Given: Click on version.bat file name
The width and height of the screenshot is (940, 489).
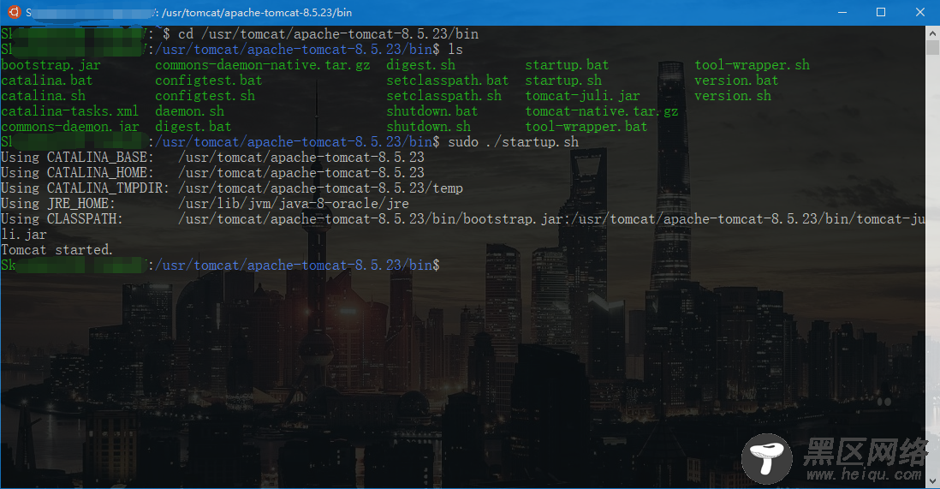Looking at the screenshot, I should pos(737,81).
